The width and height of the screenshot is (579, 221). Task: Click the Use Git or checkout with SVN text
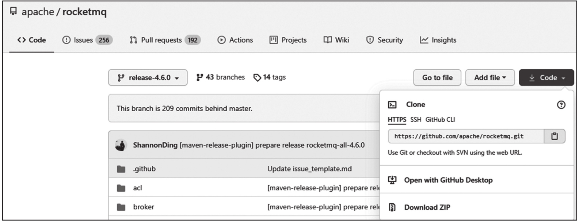click(x=455, y=152)
